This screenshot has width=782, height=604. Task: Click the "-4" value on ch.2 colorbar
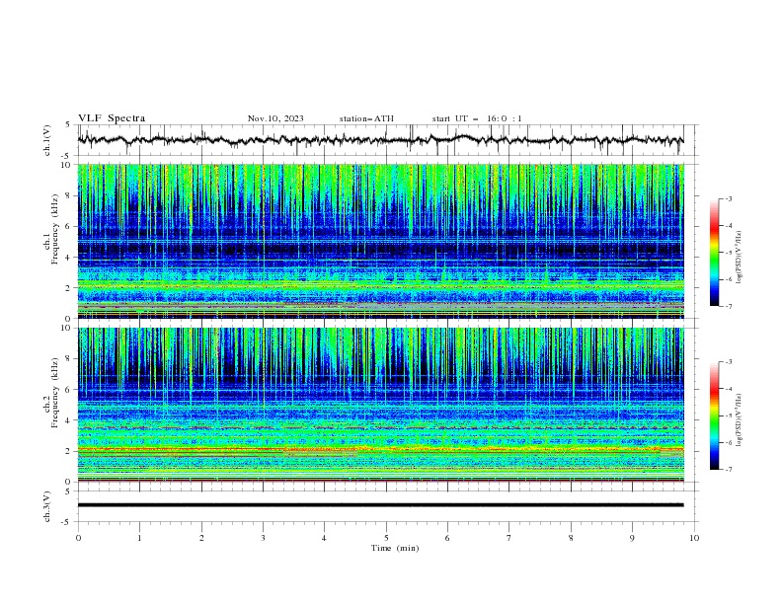coord(729,389)
